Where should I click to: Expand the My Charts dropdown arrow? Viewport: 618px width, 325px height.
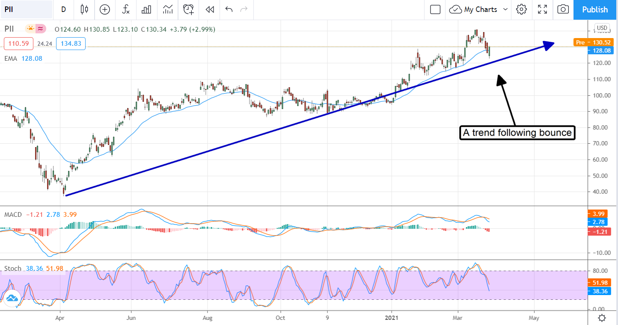point(505,9)
